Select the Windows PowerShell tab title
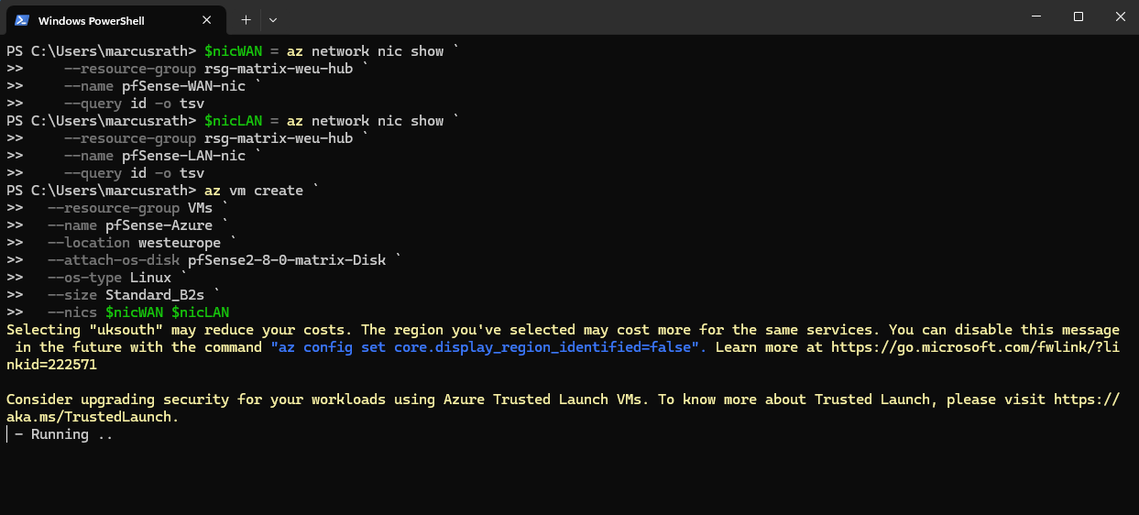1139x515 pixels. coord(91,20)
